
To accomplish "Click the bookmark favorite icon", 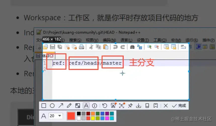I will click(x=156, y=106).
